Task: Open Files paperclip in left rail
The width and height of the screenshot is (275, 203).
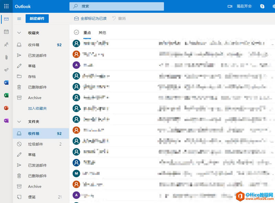Action: tap(6, 57)
